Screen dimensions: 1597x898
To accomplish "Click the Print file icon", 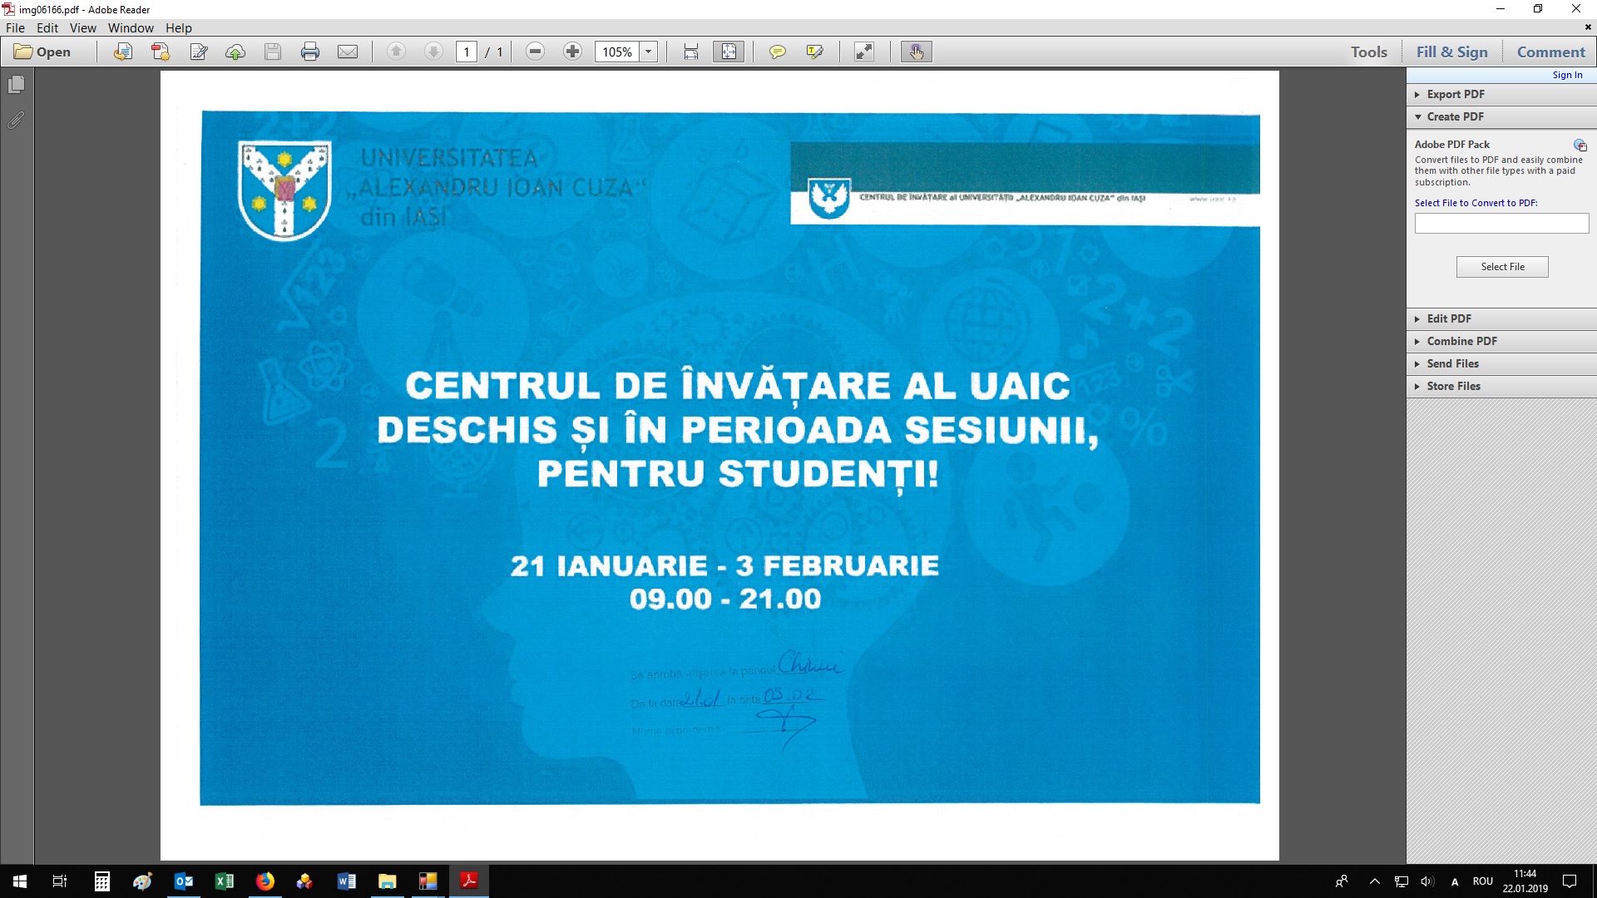I will (x=310, y=52).
